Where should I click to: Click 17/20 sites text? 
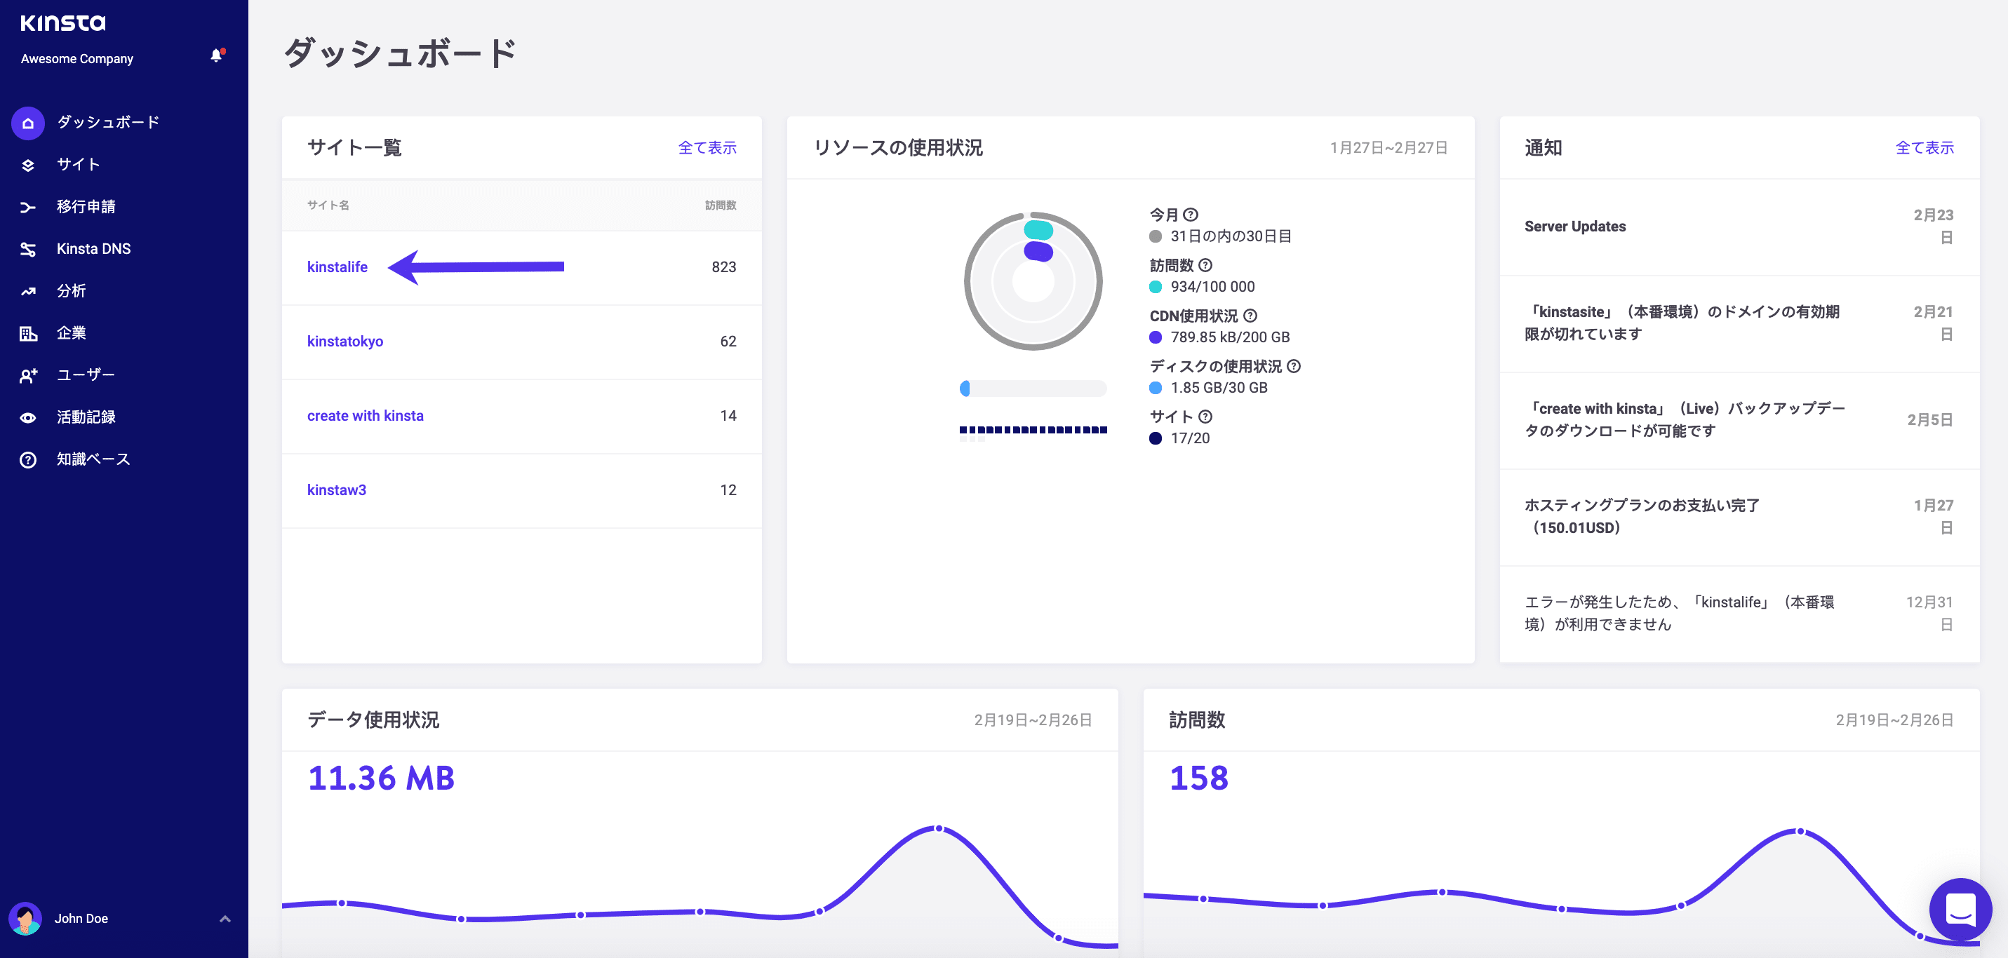point(1191,439)
